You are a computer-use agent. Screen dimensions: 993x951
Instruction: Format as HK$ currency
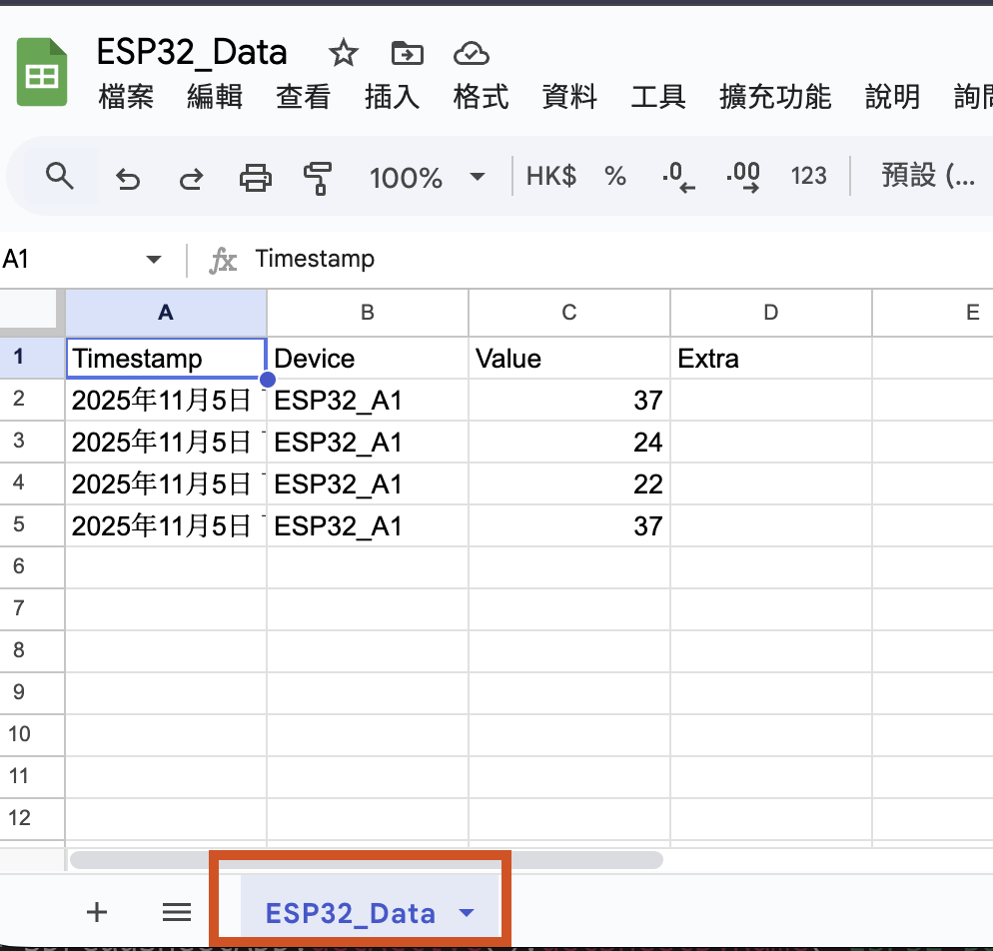pyautogui.click(x=550, y=177)
